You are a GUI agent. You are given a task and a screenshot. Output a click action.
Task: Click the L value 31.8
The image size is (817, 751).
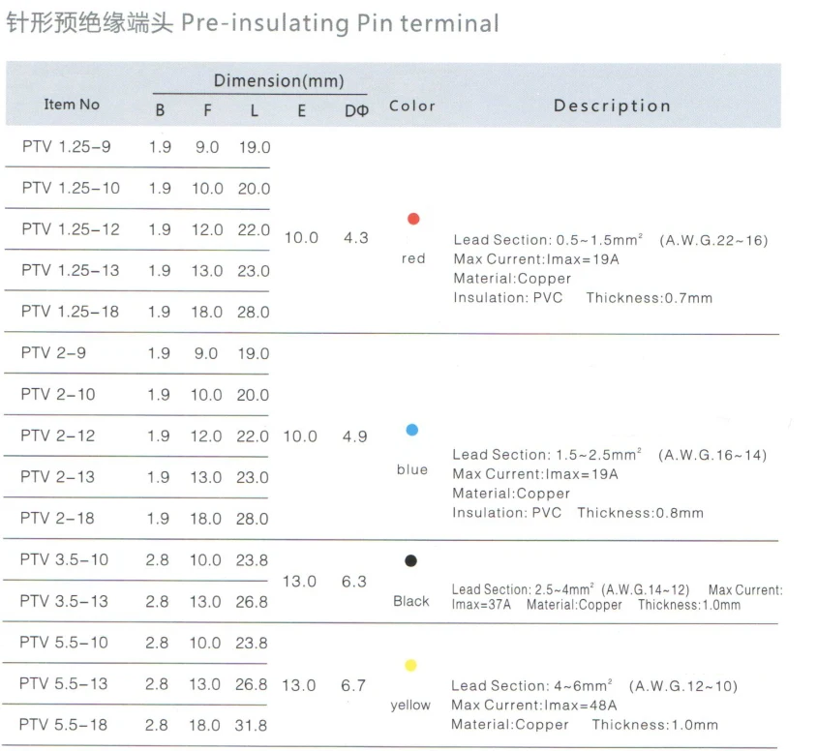tap(251, 725)
